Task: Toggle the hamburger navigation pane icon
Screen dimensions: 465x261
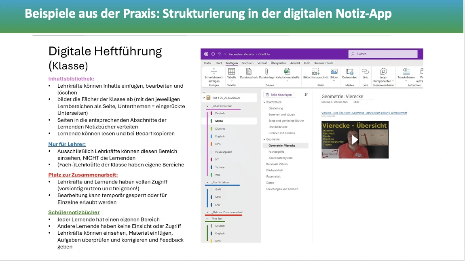Action: click(x=204, y=92)
